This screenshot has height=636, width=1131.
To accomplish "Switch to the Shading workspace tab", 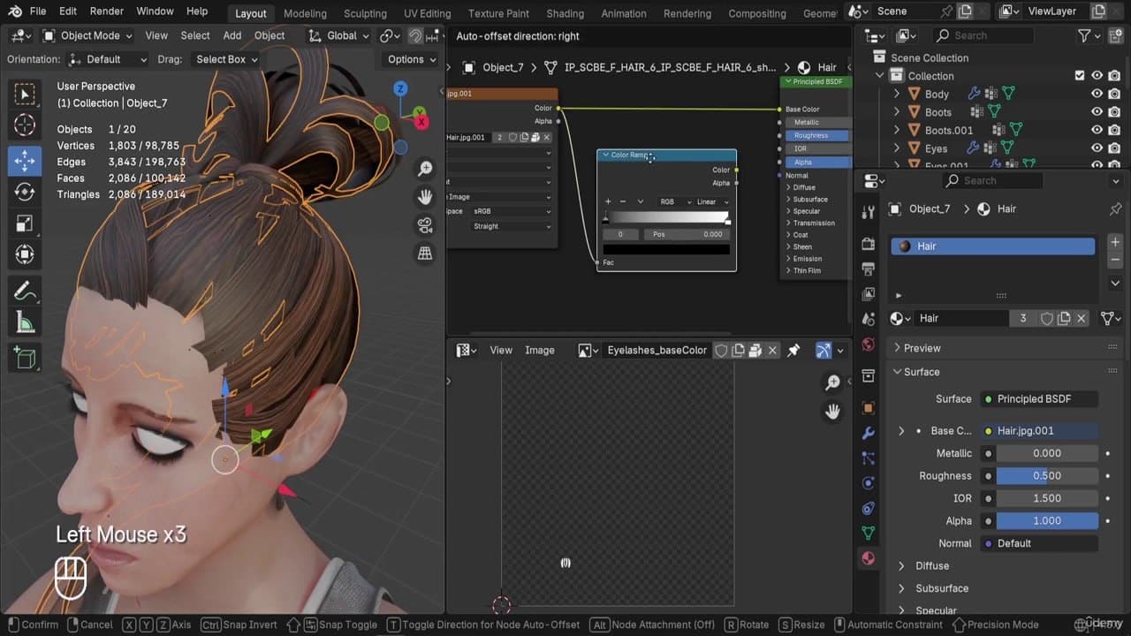I will pyautogui.click(x=565, y=13).
